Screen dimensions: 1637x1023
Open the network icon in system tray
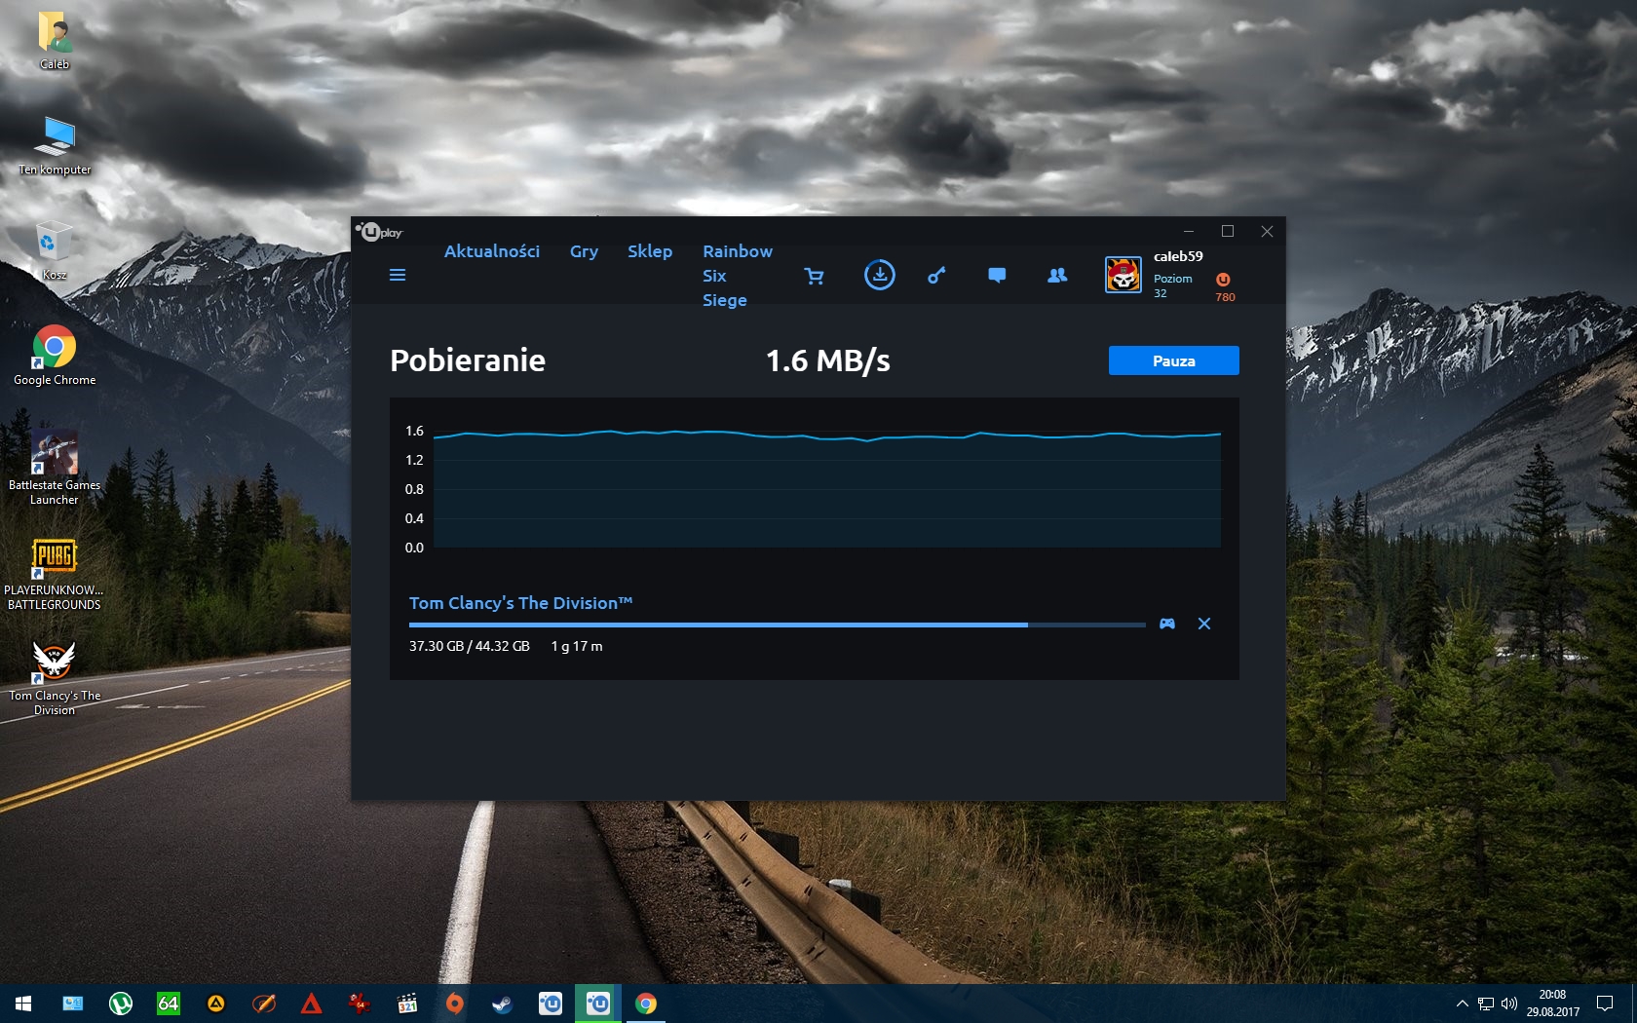tap(1485, 1004)
